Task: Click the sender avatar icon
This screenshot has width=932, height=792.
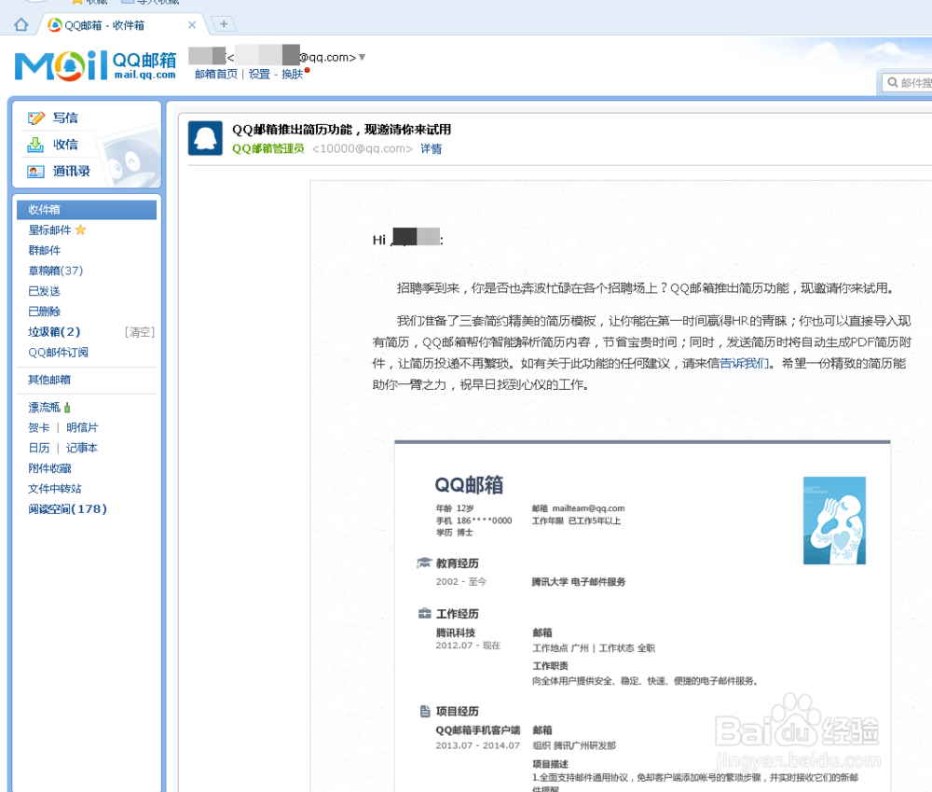Action: (205, 138)
